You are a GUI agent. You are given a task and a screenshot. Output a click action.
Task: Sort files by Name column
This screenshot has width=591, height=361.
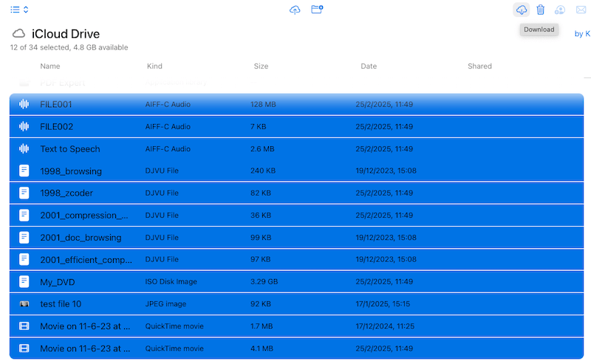pos(50,66)
